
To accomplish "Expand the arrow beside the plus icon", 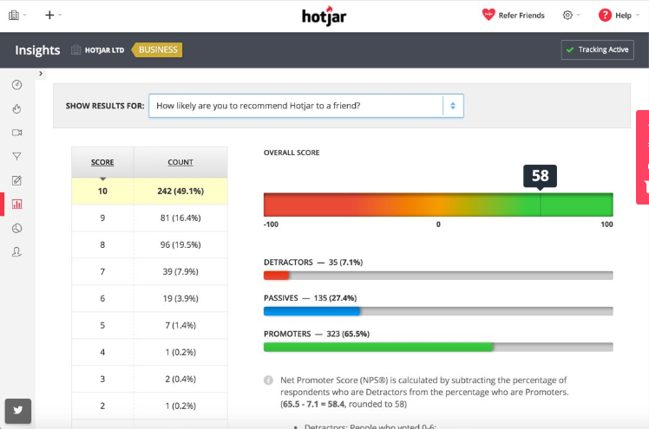I will tap(60, 16).
